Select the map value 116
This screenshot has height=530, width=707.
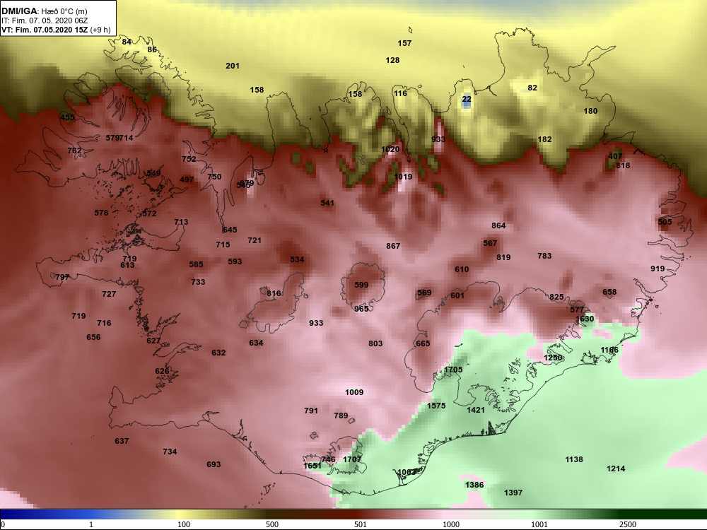[x=400, y=93]
